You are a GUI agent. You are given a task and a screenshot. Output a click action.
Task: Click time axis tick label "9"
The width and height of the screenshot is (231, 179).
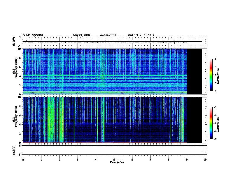[x=187, y=160]
